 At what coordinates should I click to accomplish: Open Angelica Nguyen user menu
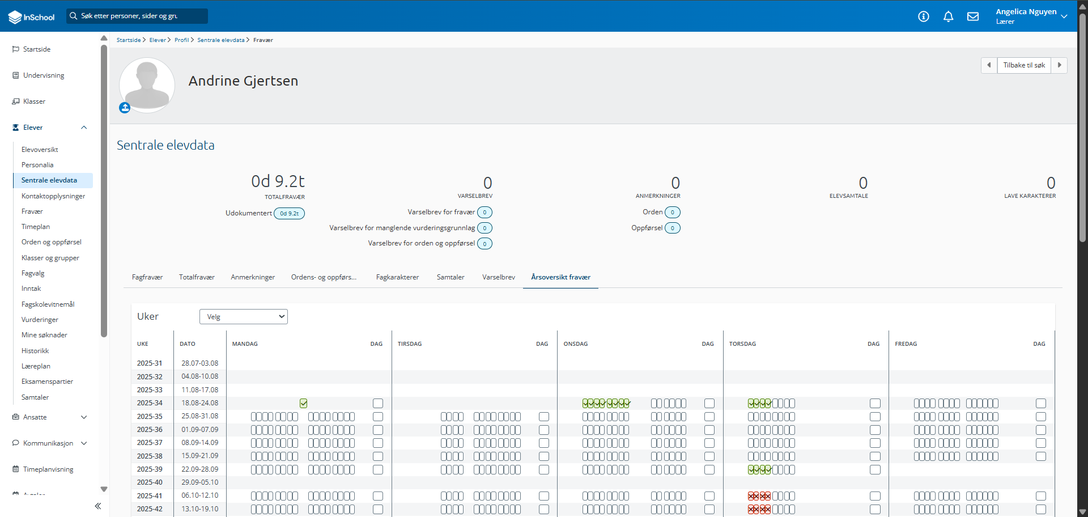(1031, 16)
